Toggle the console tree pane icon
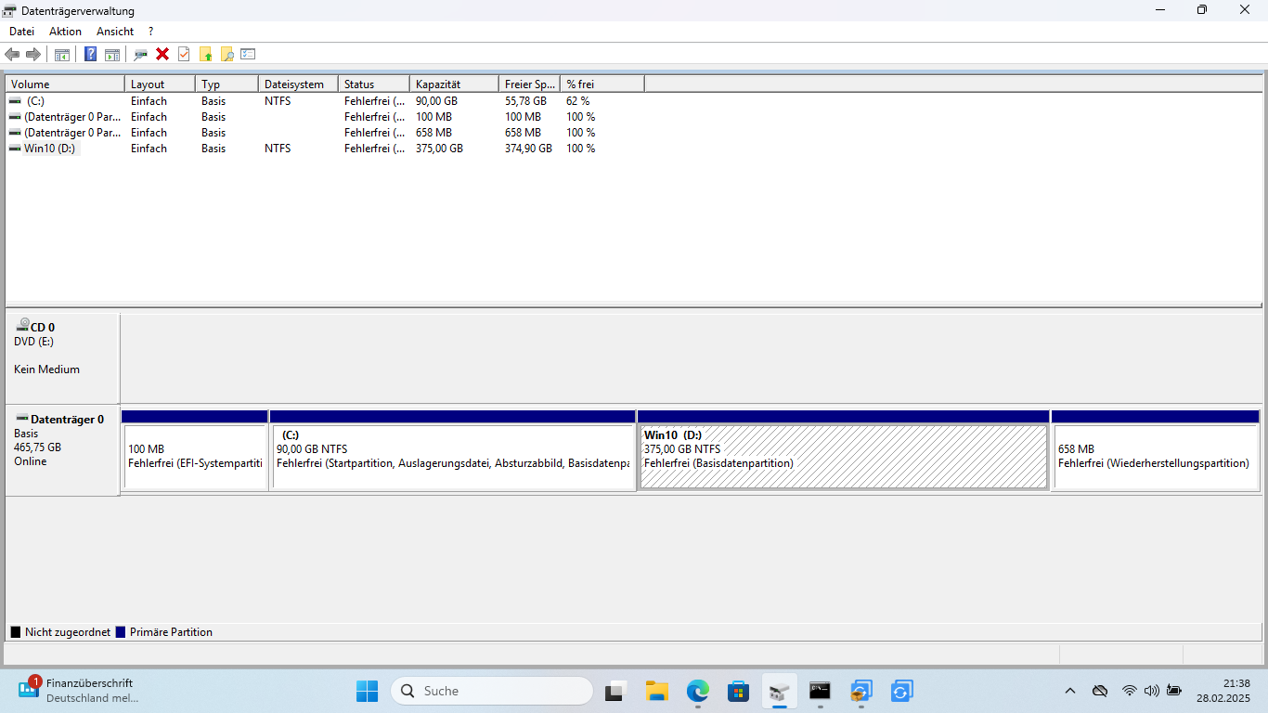The image size is (1268, 713). (62, 54)
